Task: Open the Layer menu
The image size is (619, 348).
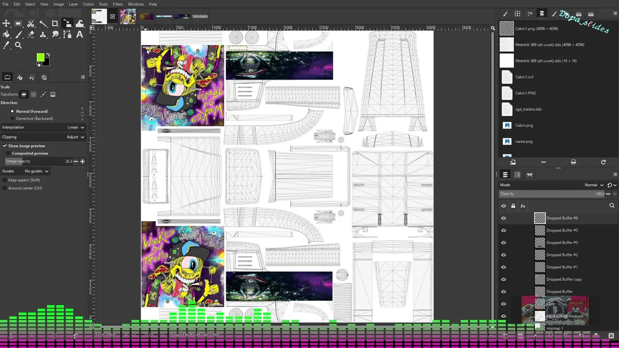Action: pos(74,4)
